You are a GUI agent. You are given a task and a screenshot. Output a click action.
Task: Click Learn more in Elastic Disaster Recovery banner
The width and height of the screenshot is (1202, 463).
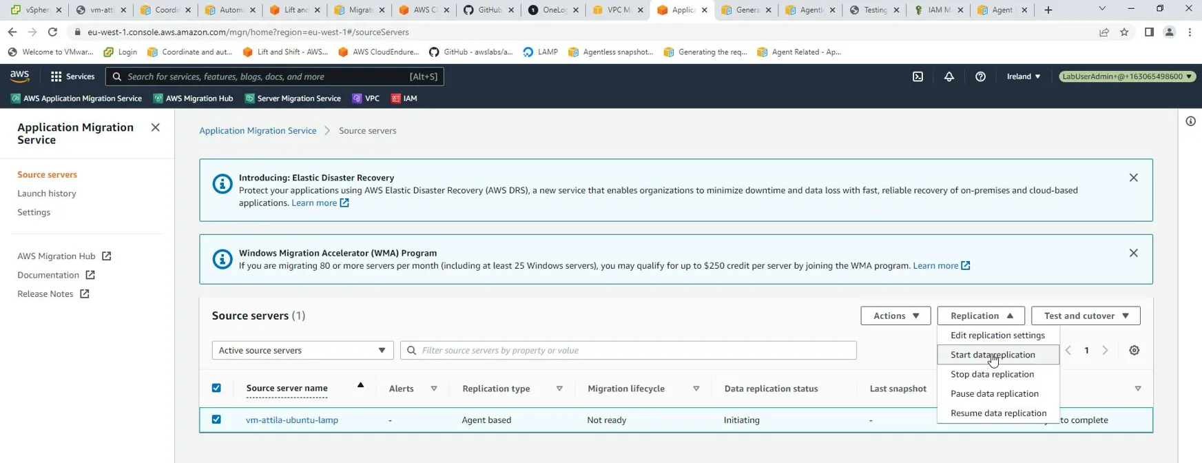320,203
